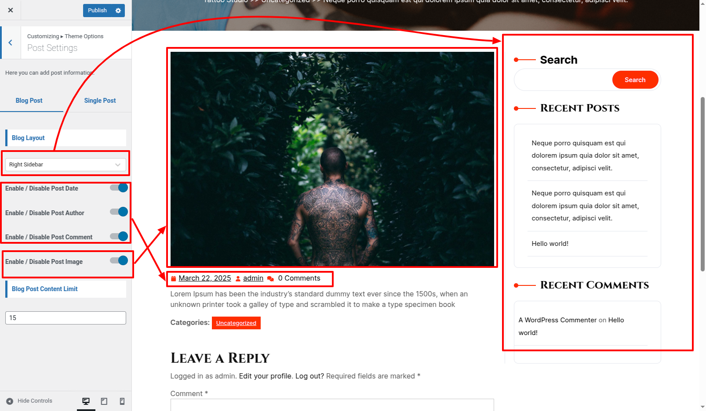
Task: Open the Right Sidebar layout dropdown
Action: click(x=66, y=165)
